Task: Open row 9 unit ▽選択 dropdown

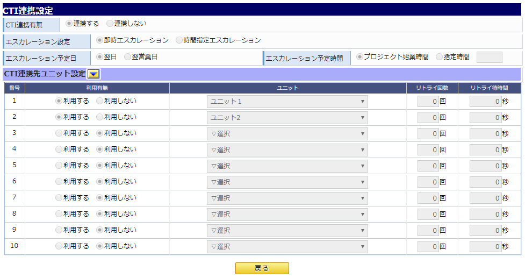Action: pyautogui.click(x=287, y=231)
